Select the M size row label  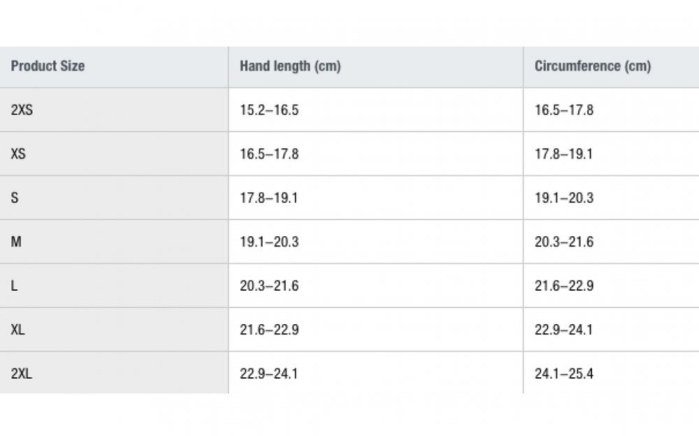[16, 242]
